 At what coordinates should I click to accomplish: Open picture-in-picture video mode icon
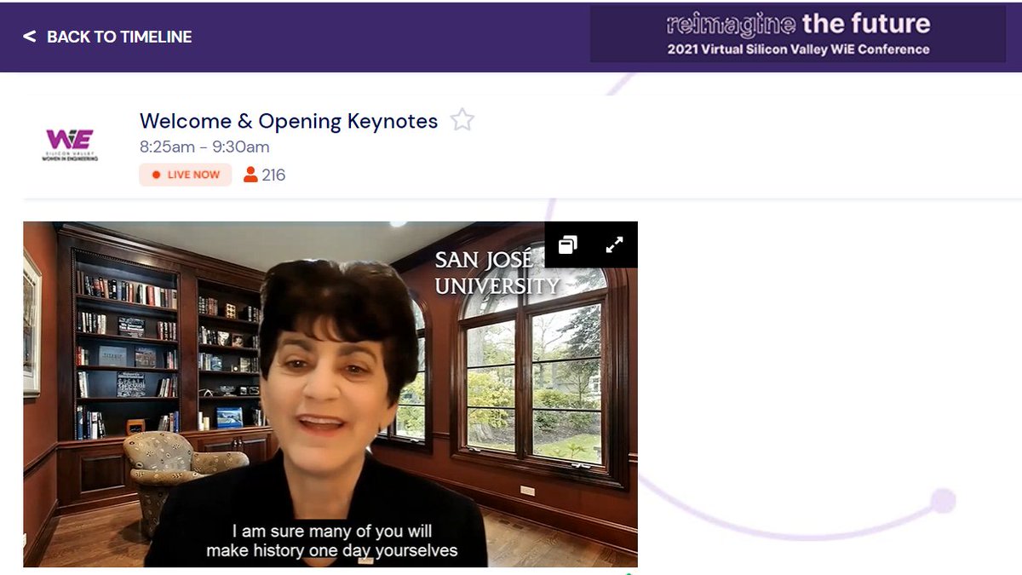(568, 245)
